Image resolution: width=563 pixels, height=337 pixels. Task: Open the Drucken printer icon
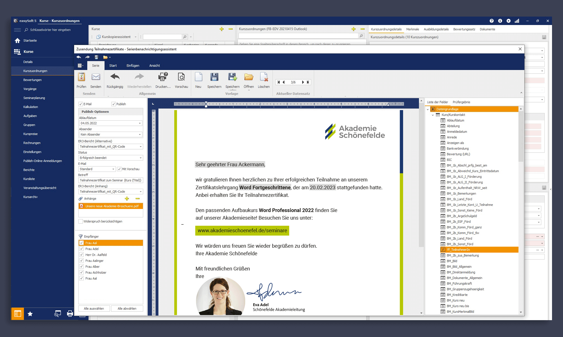(x=163, y=77)
